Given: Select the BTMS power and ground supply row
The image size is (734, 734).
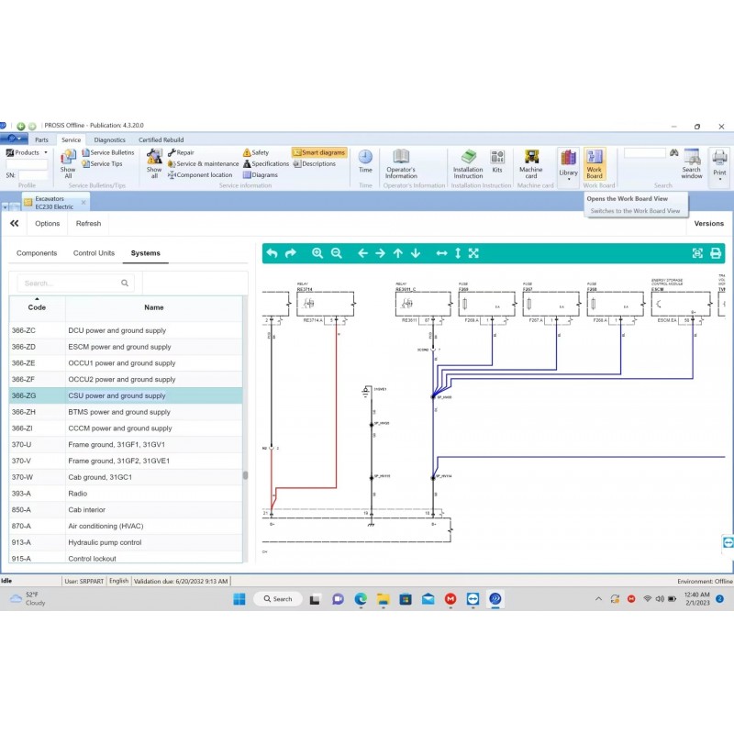Looking at the screenshot, I should [119, 412].
